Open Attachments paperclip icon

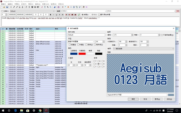pyautogui.click(x=48, y=7)
